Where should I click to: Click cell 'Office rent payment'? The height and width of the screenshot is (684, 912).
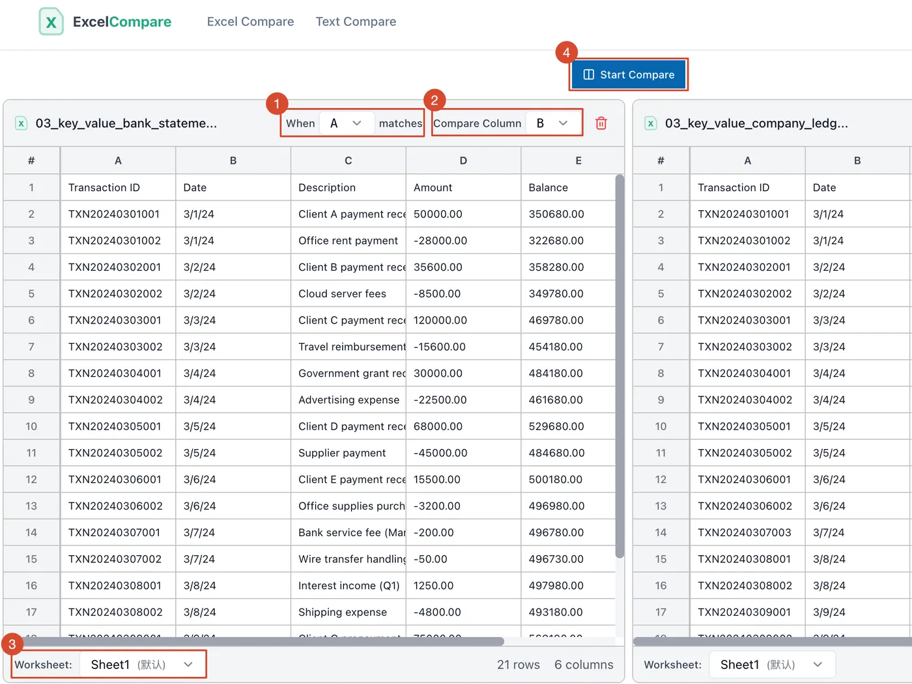click(348, 241)
